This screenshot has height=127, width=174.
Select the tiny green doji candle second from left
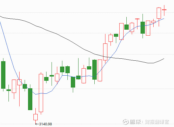9,90
